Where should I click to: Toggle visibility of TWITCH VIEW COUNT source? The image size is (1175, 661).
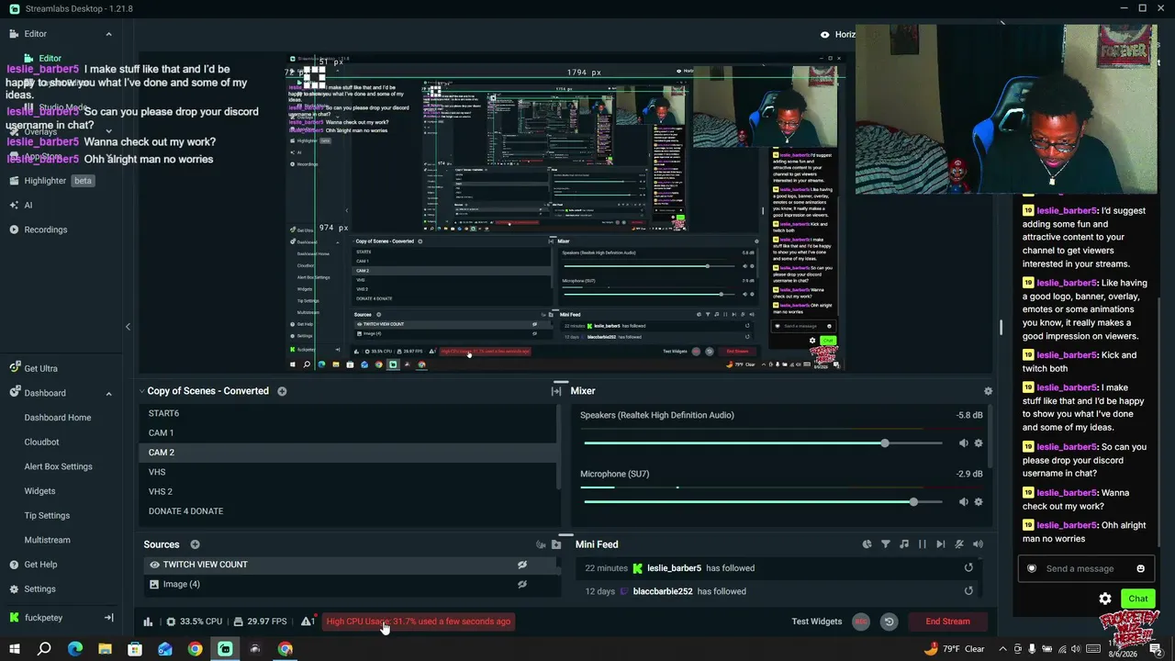coord(522,565)
